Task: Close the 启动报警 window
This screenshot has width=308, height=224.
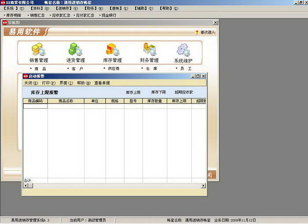Action: [x=204, y=76]
